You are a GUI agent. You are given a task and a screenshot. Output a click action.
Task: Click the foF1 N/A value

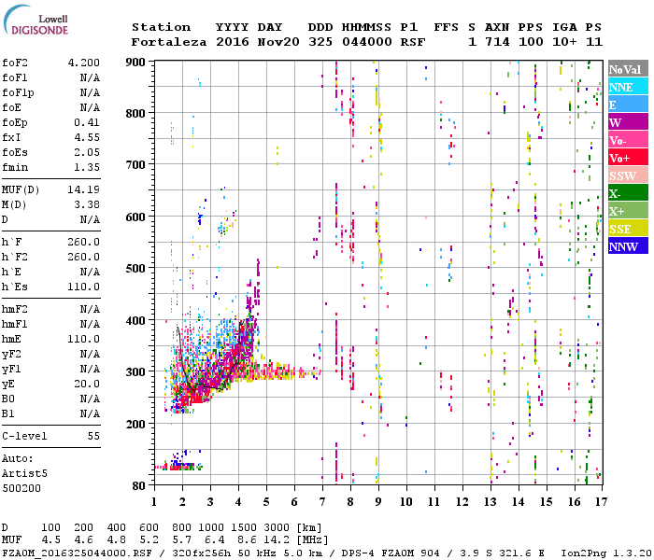click(90, 77)
